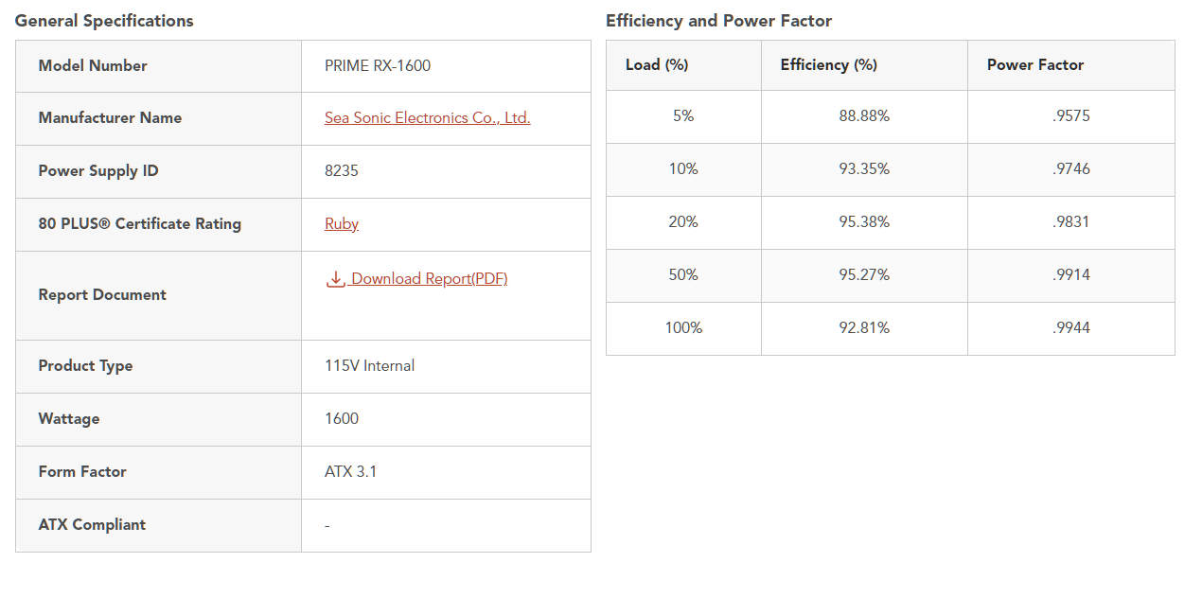Select the PRIME RX-1600 model number text
Viewport: 1202px width, 615px height.
click(378, 65)
